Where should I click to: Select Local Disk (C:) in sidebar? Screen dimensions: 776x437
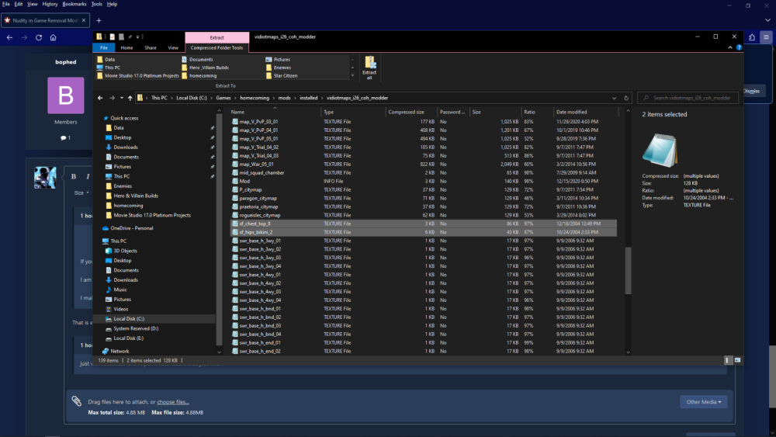pyautogui.click(x=129, y=319)
